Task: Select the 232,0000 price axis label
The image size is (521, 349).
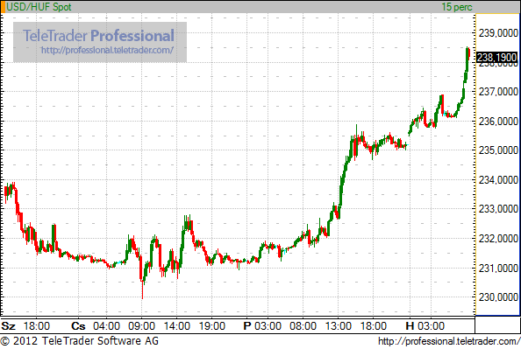Action: [498, 238]
